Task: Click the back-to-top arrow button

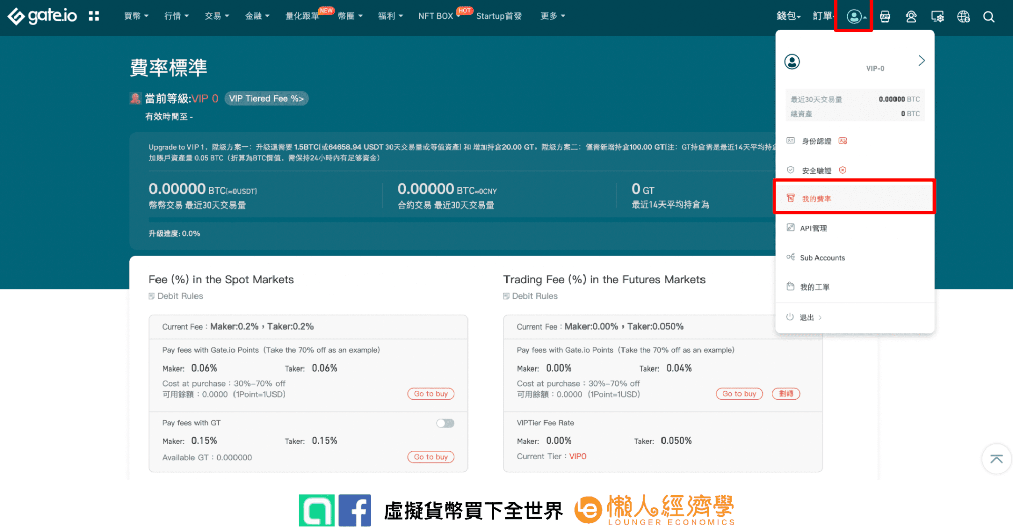Action: pyautogui.click(x=996, y=459)
